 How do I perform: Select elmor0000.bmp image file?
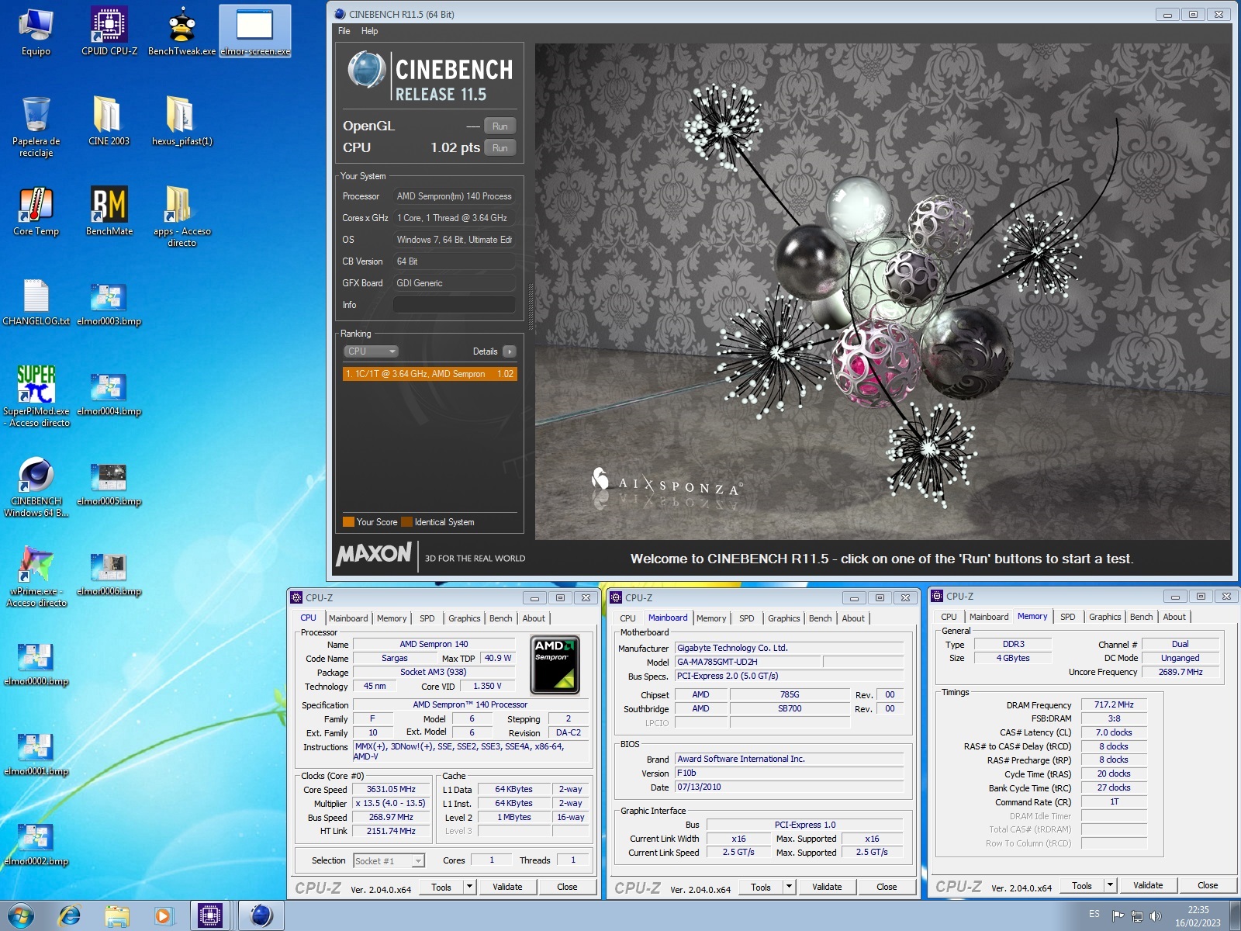click(x=36, y=662)
